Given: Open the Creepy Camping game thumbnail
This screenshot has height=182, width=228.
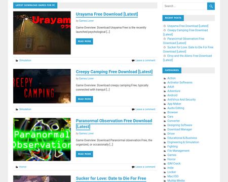Looking at the screenshot, I should (x=42, y=86).
